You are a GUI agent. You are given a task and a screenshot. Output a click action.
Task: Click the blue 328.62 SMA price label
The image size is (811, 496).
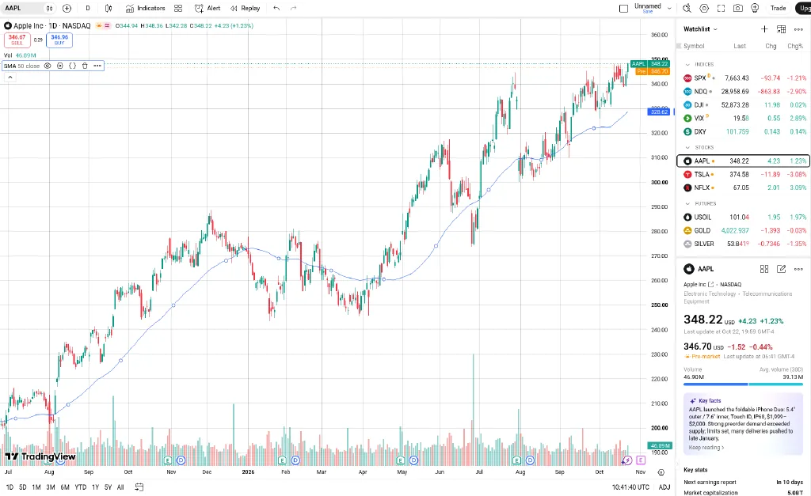[658, 112]
